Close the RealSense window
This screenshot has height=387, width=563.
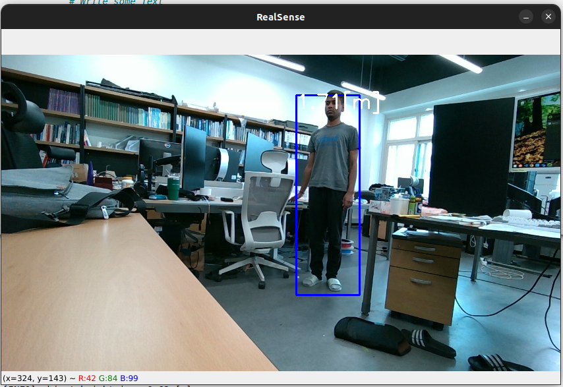tap(548, 17)
